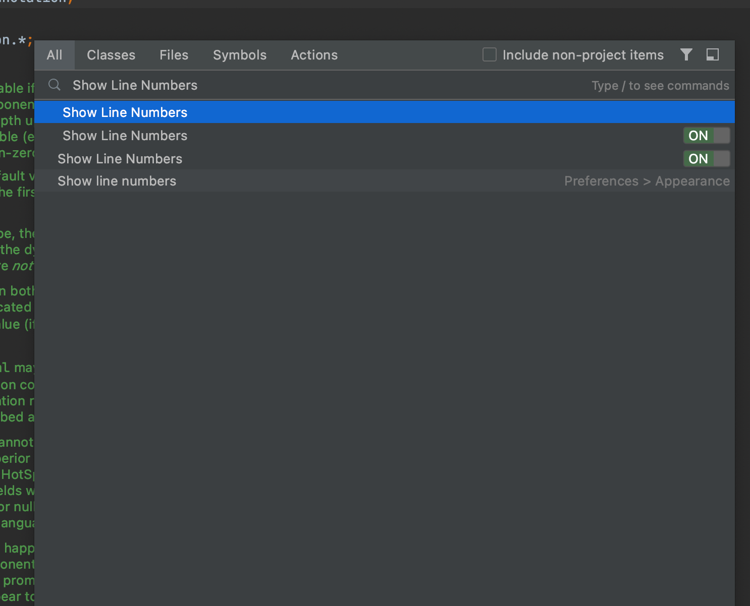
Task: Open the filter icon next to non-project checkbox
Action: [686, 55]
